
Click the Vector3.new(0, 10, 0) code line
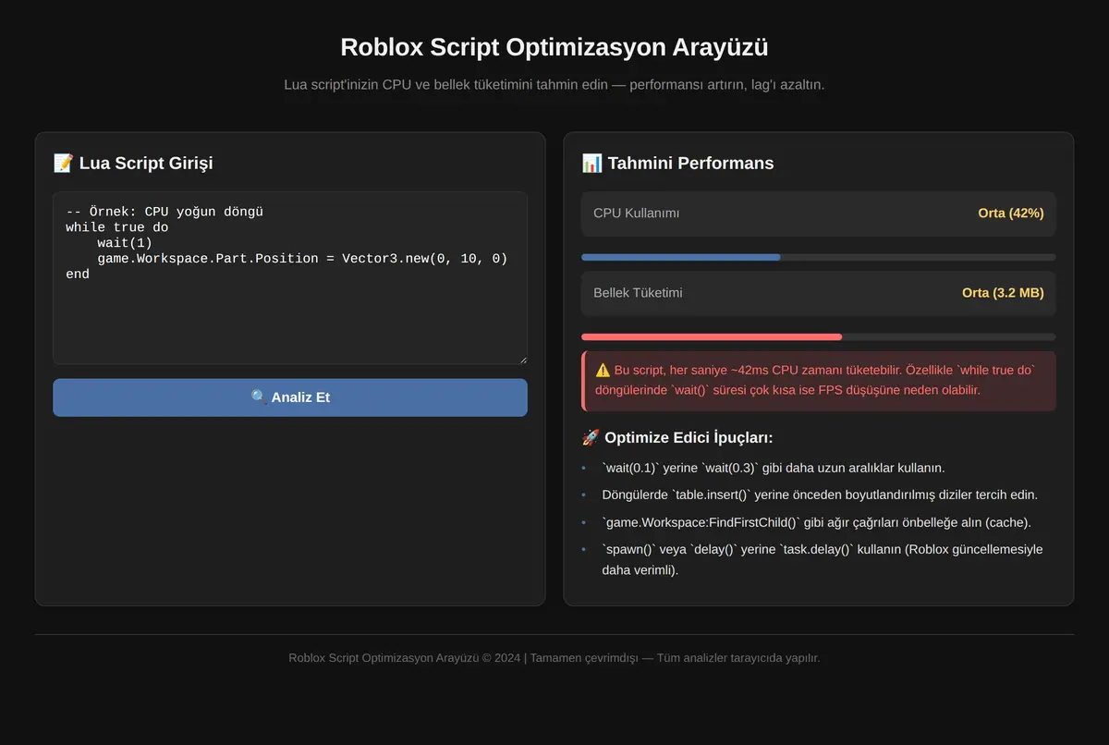302,259
